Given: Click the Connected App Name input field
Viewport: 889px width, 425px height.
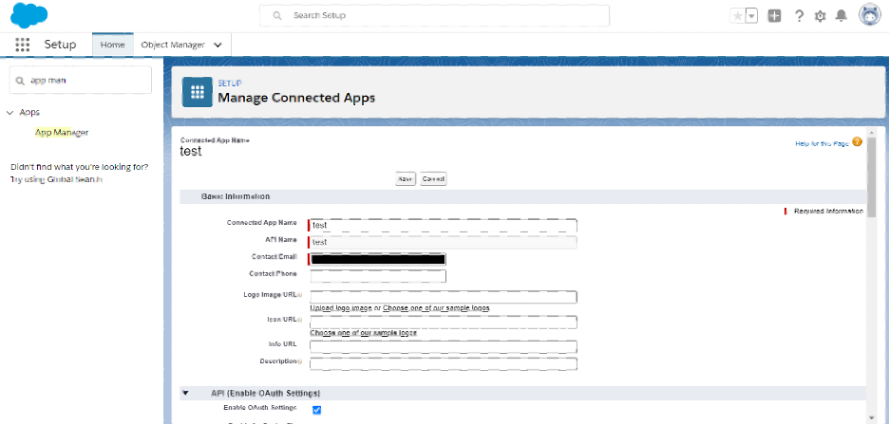Looking at the screenshot, I should pyautogui.click(x=444, y=225).
